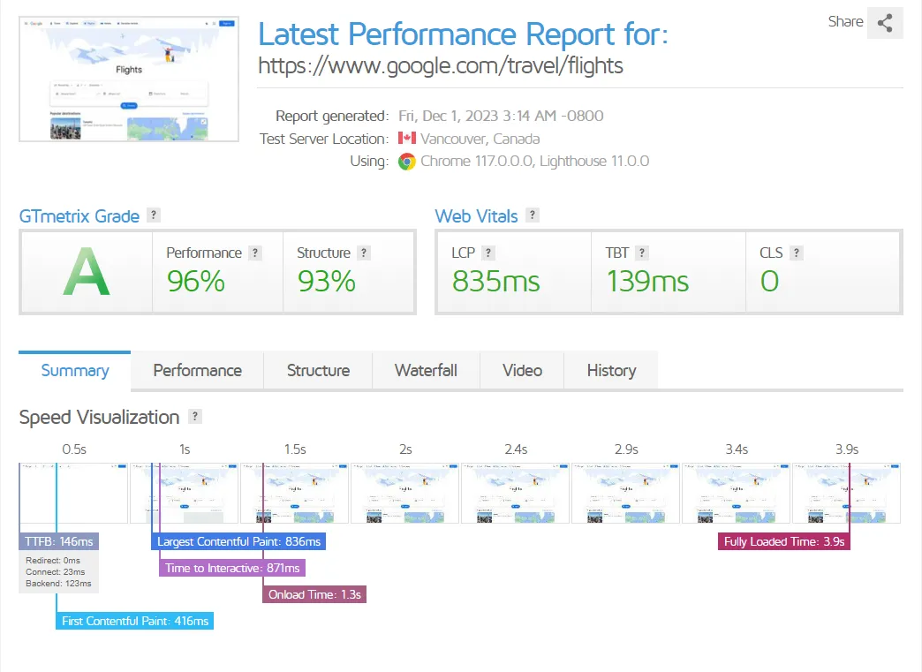Screen dimensions: 922x672
Task: Click the Time to Interactive: 871ms marker
Action: tap(232, 568)
